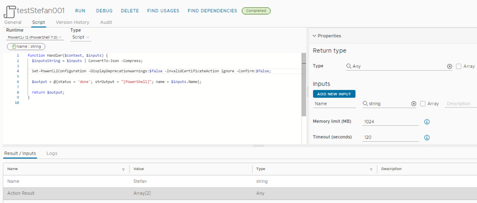The image size is (477, 203).
Task: Select the Script tab
Action: pyautogui.click(x=39, y=22)
